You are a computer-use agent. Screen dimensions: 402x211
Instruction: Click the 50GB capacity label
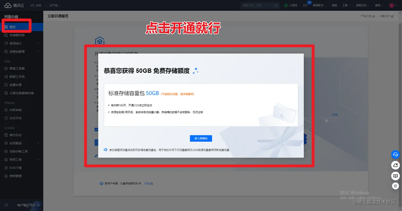click(x=152, y=93)
